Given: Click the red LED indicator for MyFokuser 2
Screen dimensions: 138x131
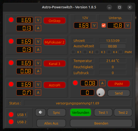Looking at the screenshot, I should (x=11, y=41).
